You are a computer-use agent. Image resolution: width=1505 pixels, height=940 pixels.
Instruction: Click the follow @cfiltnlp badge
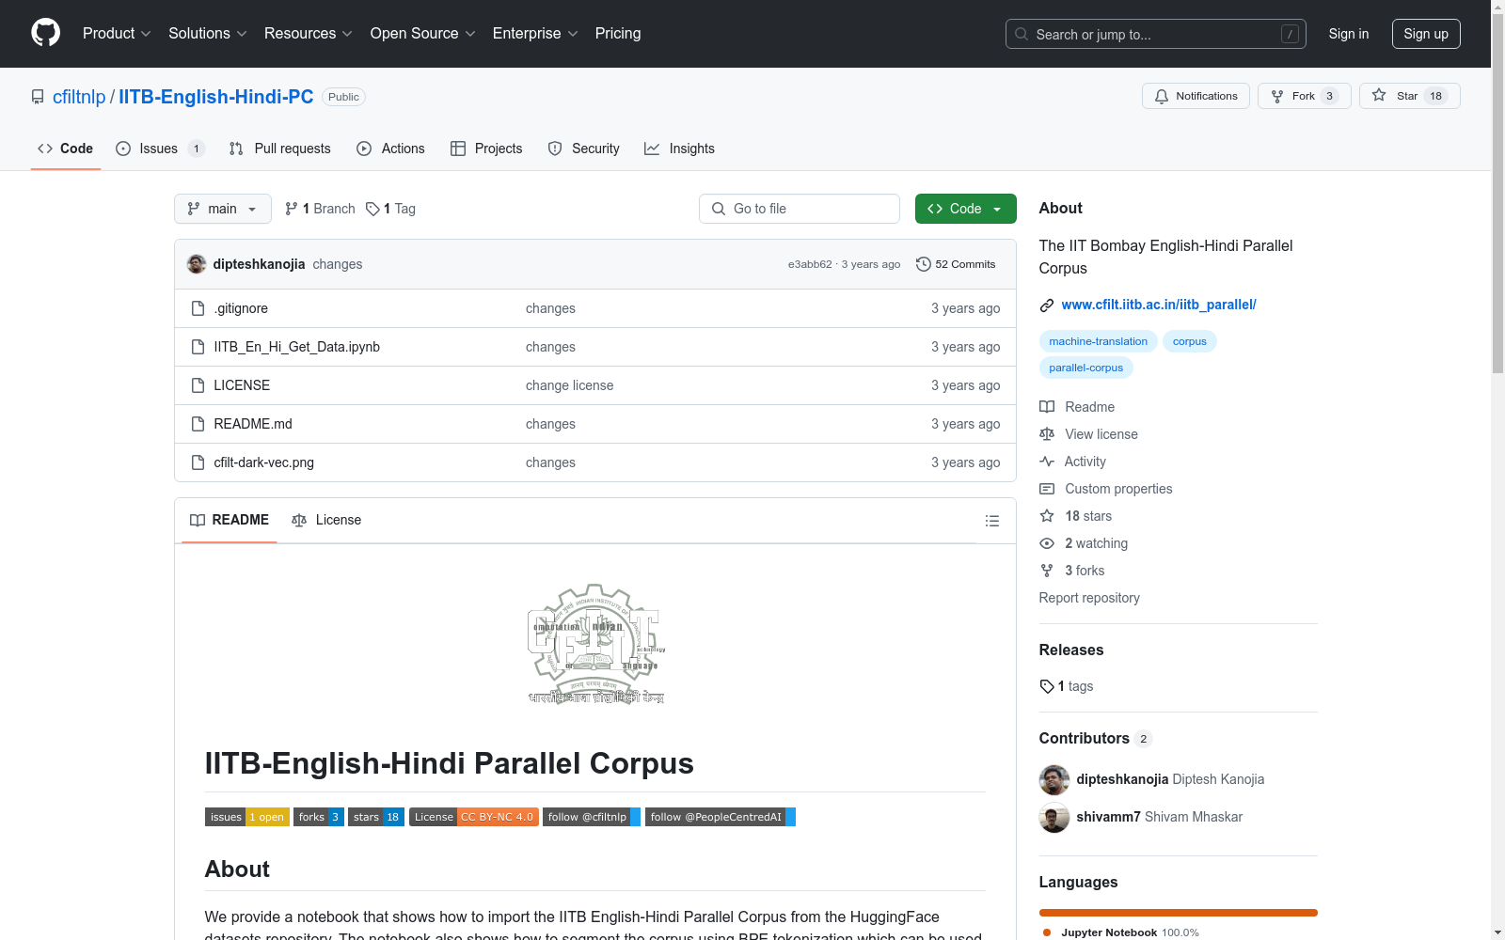point(592,817)
